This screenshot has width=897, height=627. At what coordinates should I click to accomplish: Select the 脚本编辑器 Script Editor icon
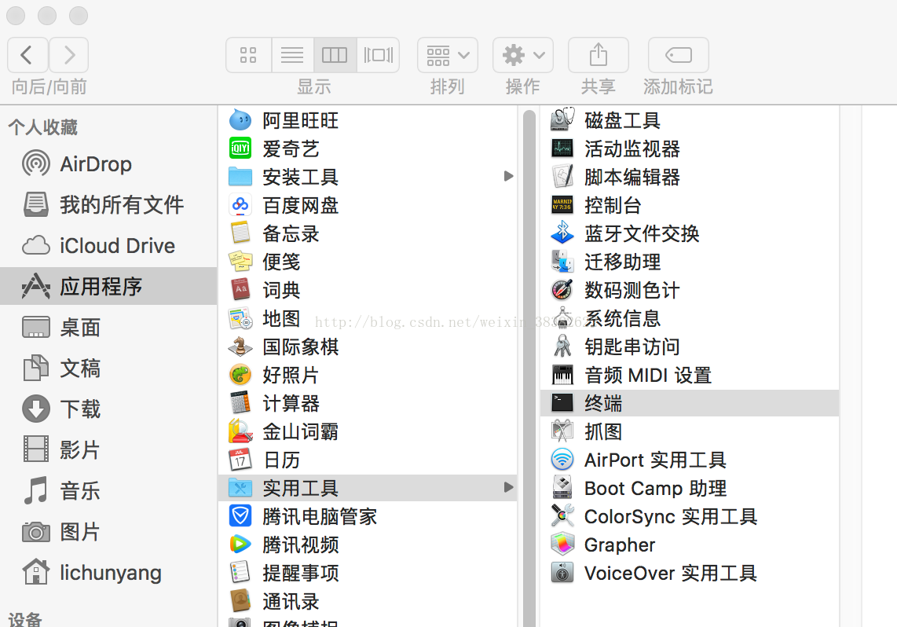coord(562,177)
